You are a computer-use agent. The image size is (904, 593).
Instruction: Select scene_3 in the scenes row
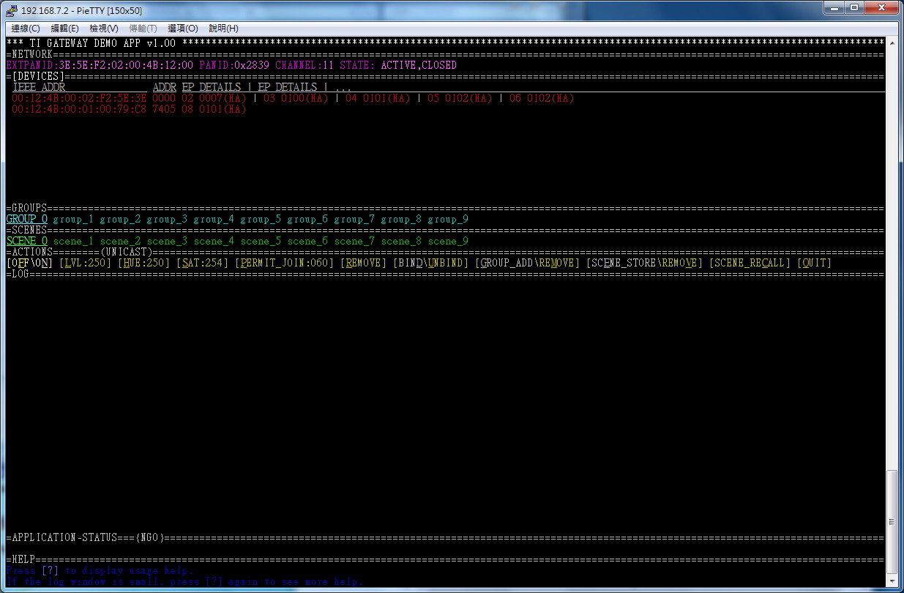[167, 241]
